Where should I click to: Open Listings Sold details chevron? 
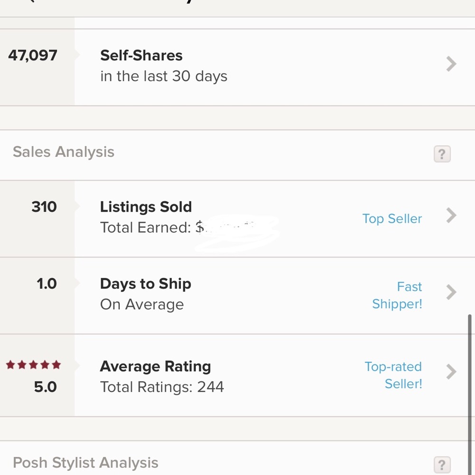[451, 216]
